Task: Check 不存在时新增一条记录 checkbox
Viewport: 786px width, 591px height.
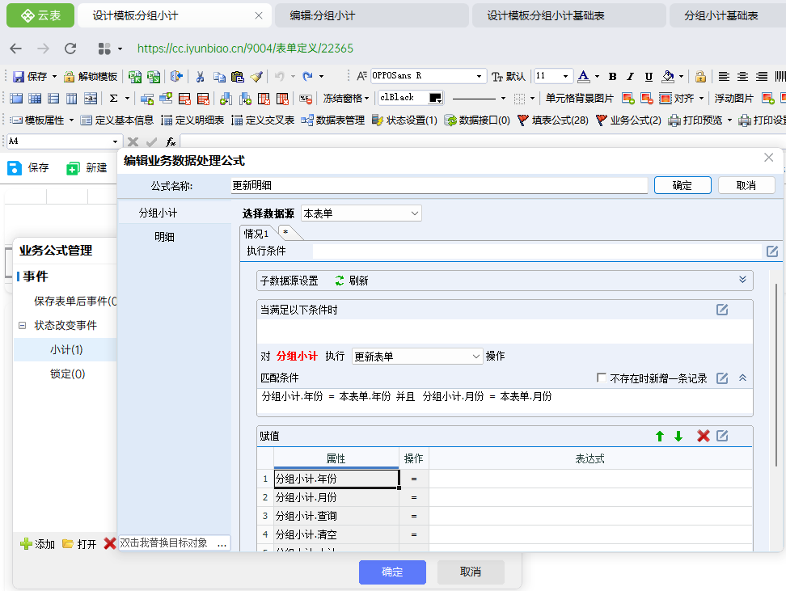Action: tap(602, 378)
